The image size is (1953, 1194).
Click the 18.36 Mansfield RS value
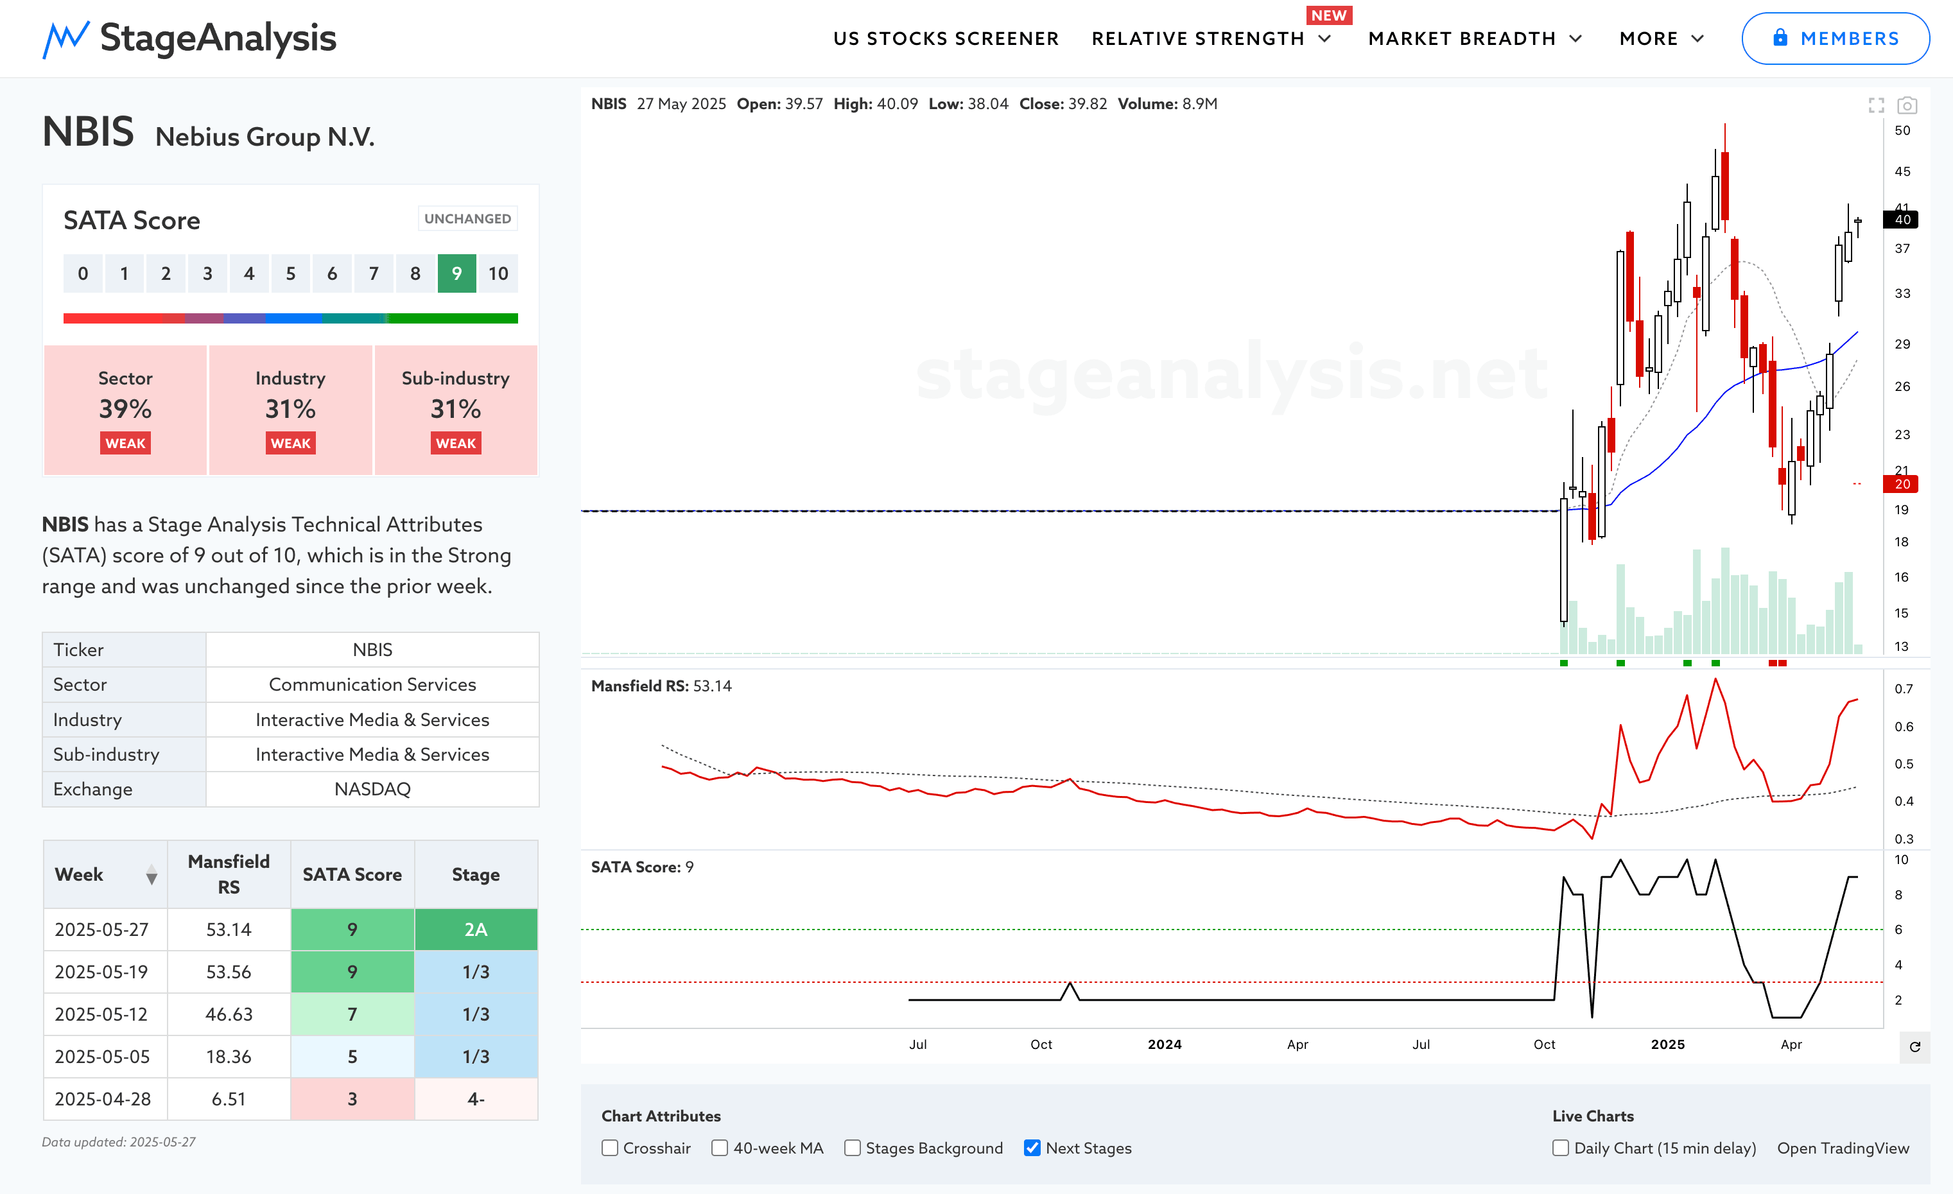pos(229,1057)
